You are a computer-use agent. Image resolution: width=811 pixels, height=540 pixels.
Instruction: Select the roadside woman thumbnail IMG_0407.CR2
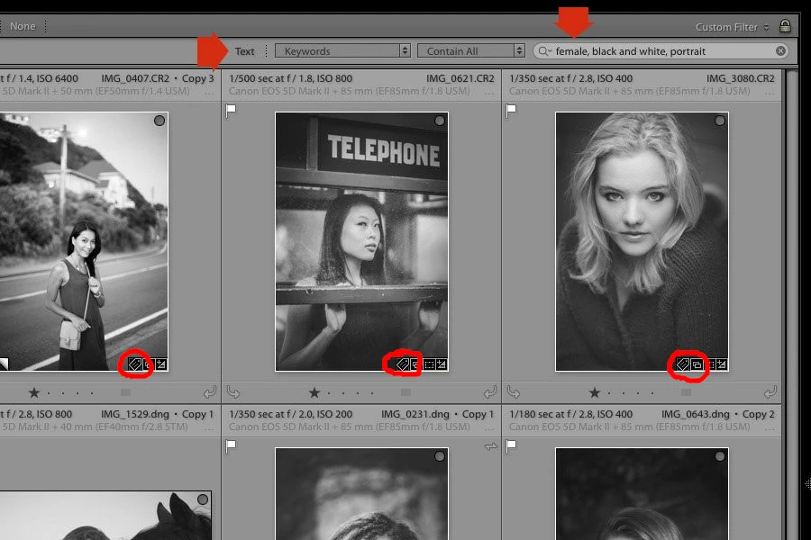(84, 241)
